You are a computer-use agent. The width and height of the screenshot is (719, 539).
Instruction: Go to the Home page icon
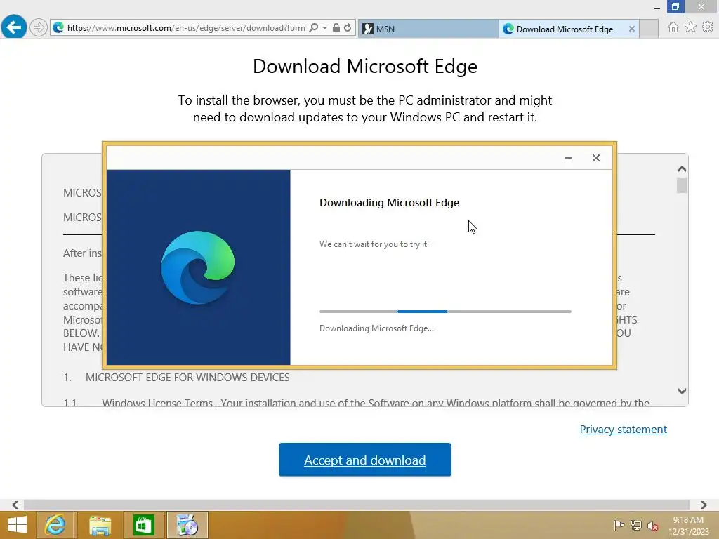pyautogui.click(x=673, y=27)
